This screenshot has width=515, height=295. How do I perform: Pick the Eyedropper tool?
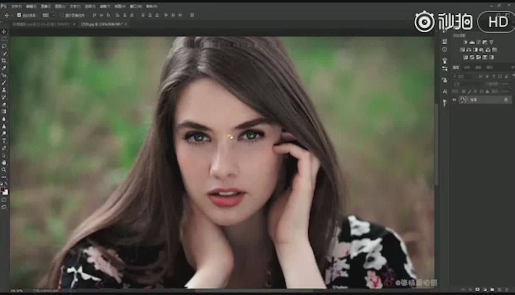pyautogui.click(x=4, y=68)
